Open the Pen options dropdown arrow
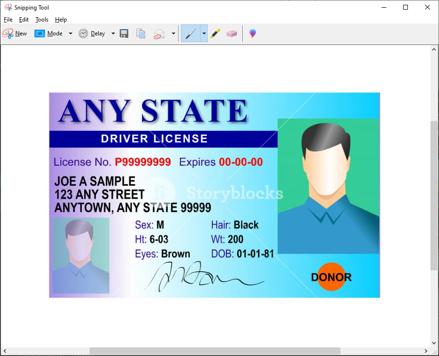This screenshot has height=356, width=439. [204, 33]
